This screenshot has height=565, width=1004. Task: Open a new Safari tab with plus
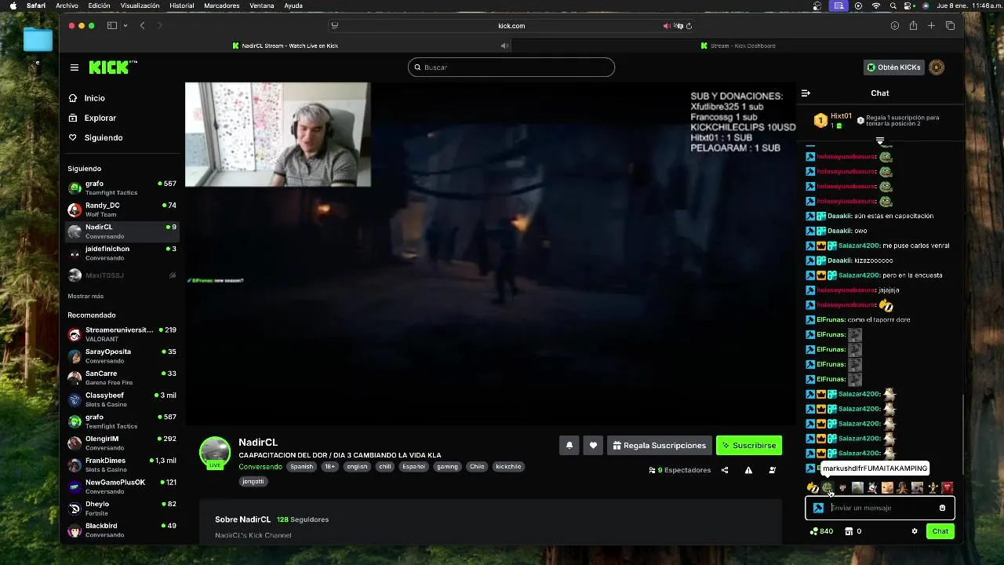(x=931, y=26)
